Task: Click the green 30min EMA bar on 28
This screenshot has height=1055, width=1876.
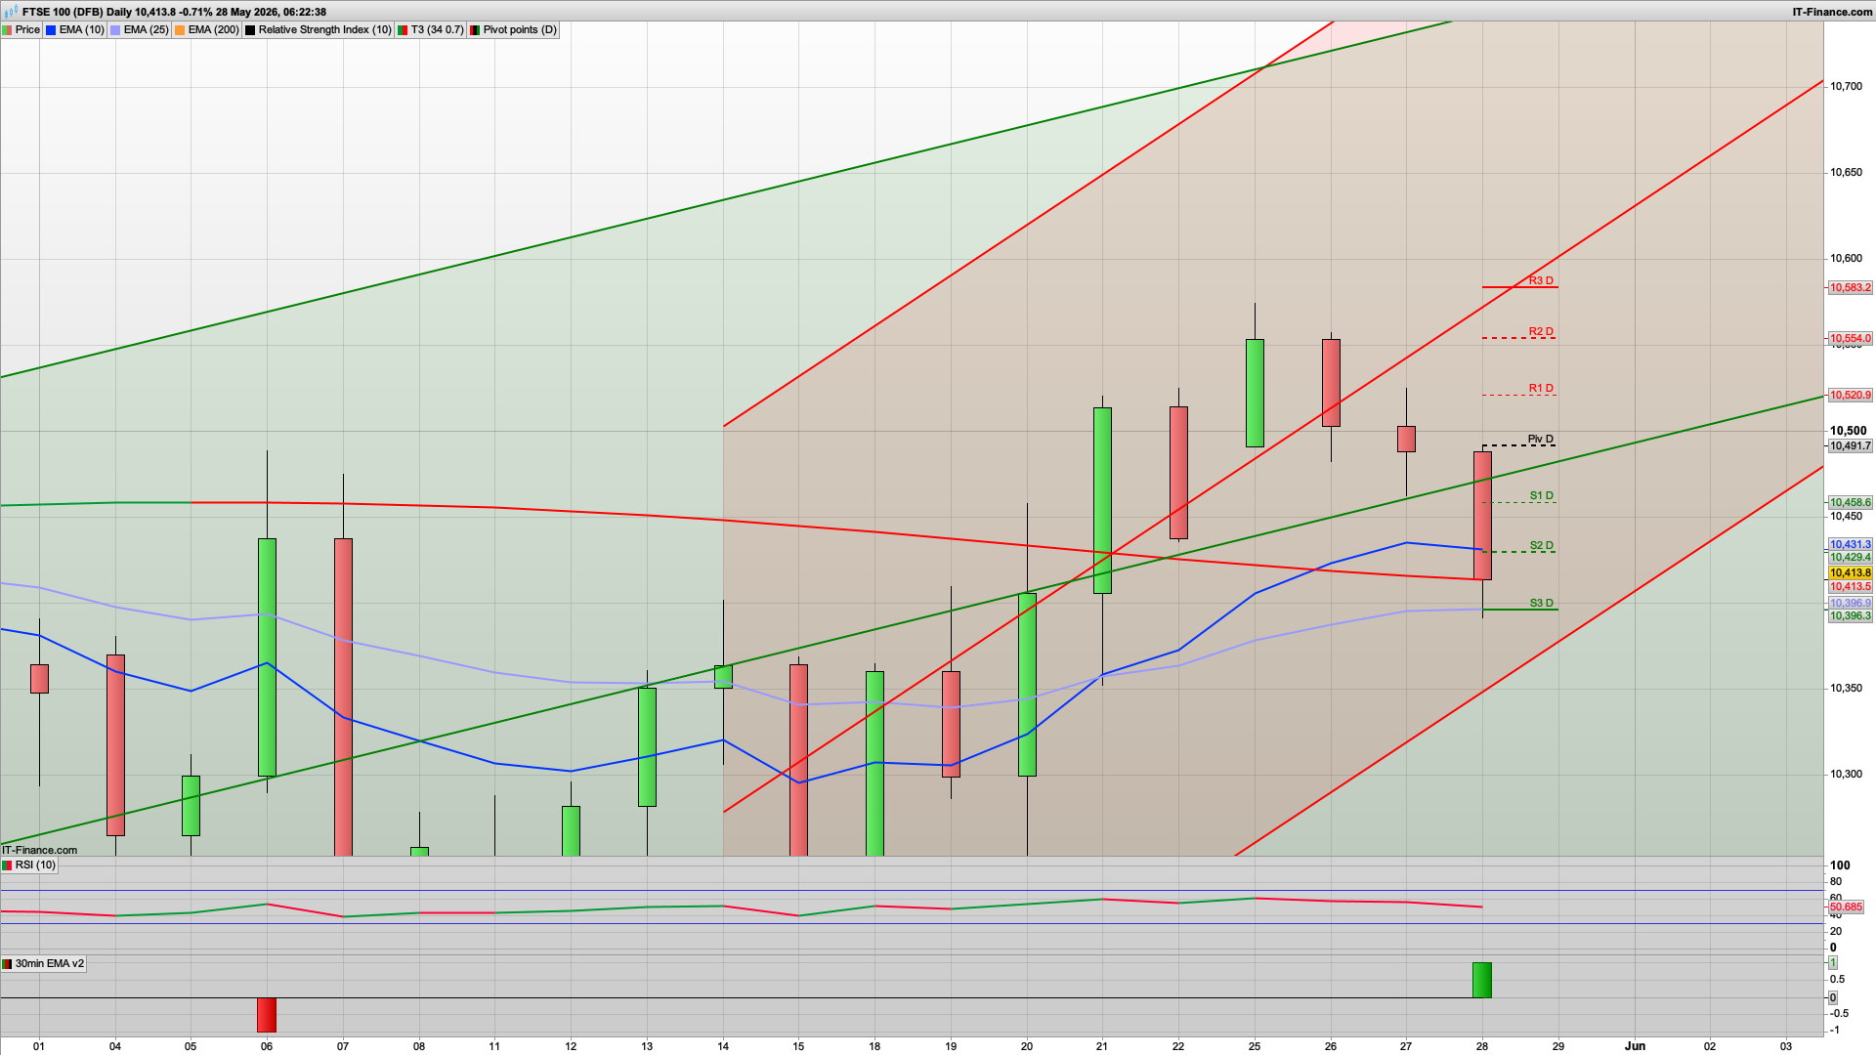Action: coord(1482,981)
